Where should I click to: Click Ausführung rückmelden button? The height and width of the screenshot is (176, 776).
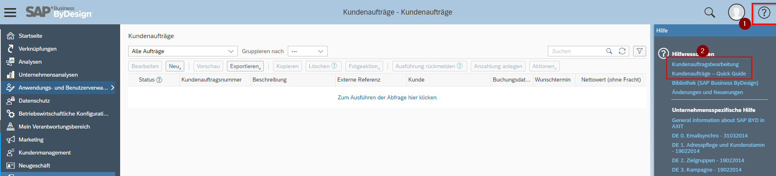429,66
